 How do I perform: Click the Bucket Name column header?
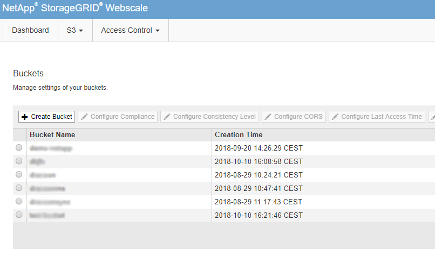coord(119,134)
